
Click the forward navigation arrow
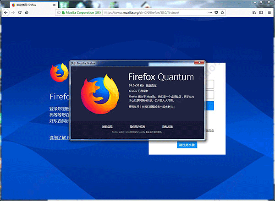(x=13, y=13)
